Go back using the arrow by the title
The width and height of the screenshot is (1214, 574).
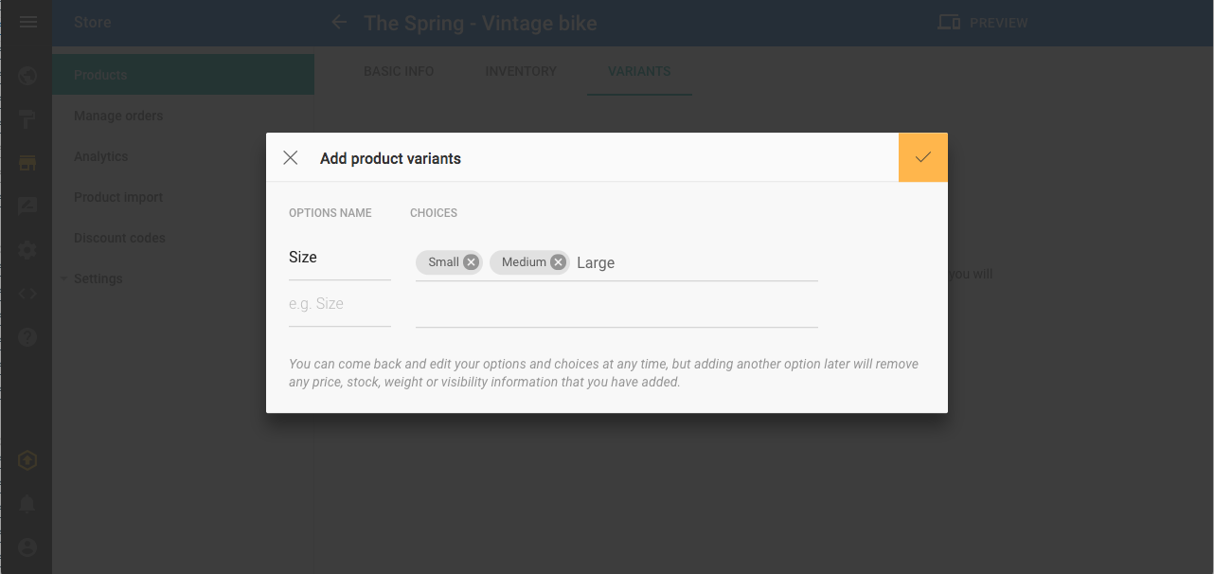pos(339,22)
